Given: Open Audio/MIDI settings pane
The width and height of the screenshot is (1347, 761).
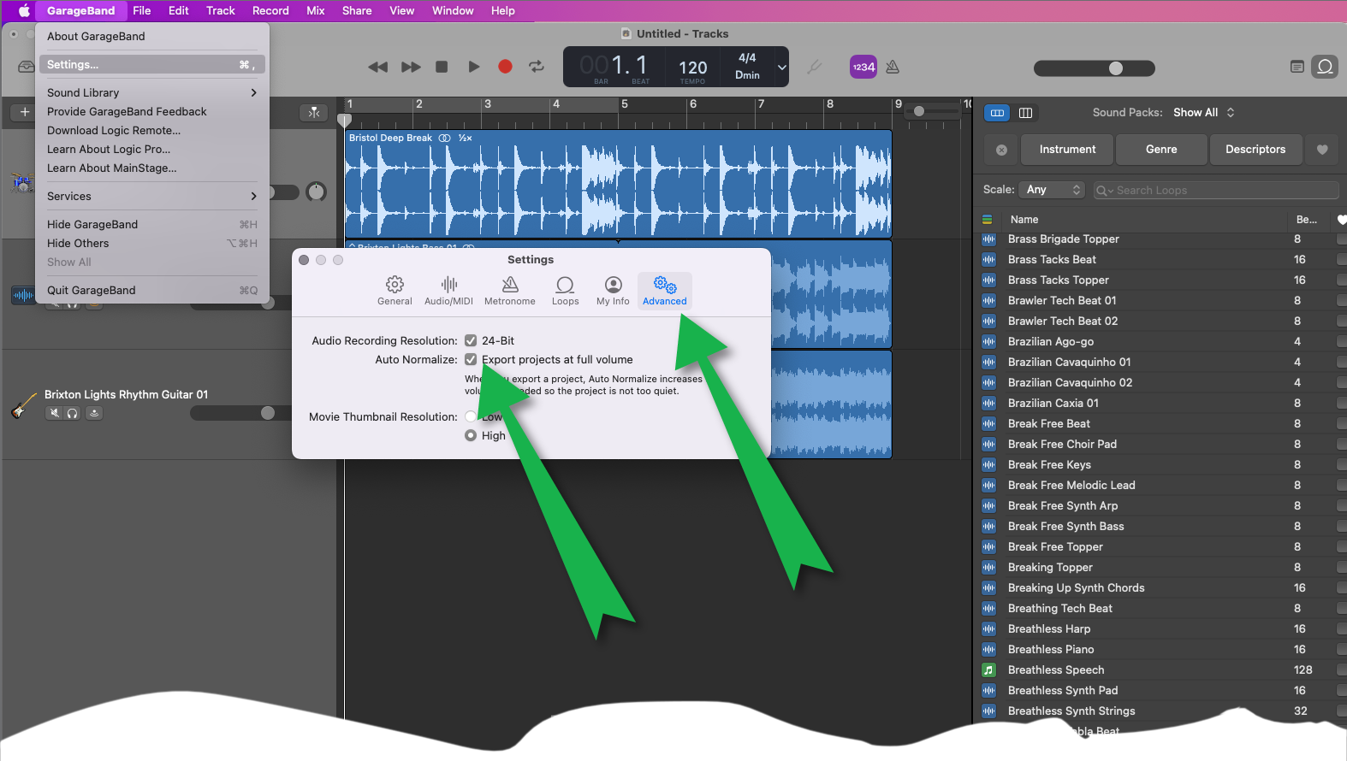Looking at the screenshot, I should tap(448, 291).
